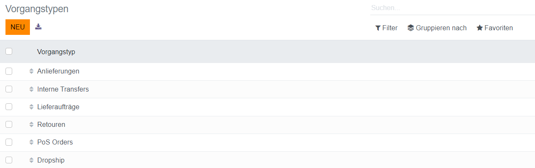535x168 pixels.
Task: Expand the Gruppieren nach menu
Action: [x=437, y=28]
